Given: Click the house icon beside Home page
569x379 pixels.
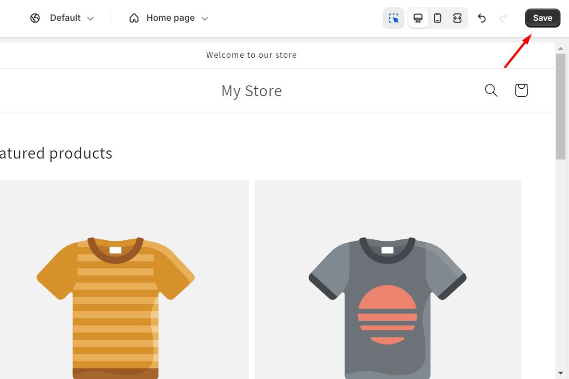Looking at the screenshot, I should (x=134, y=18).
